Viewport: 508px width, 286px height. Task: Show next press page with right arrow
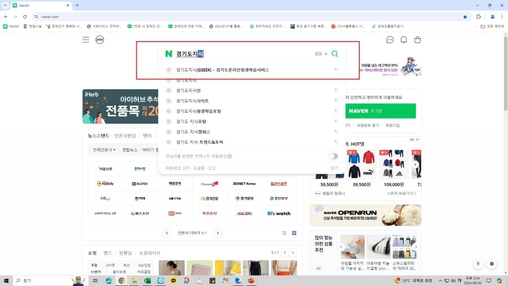tap(217, 233)
